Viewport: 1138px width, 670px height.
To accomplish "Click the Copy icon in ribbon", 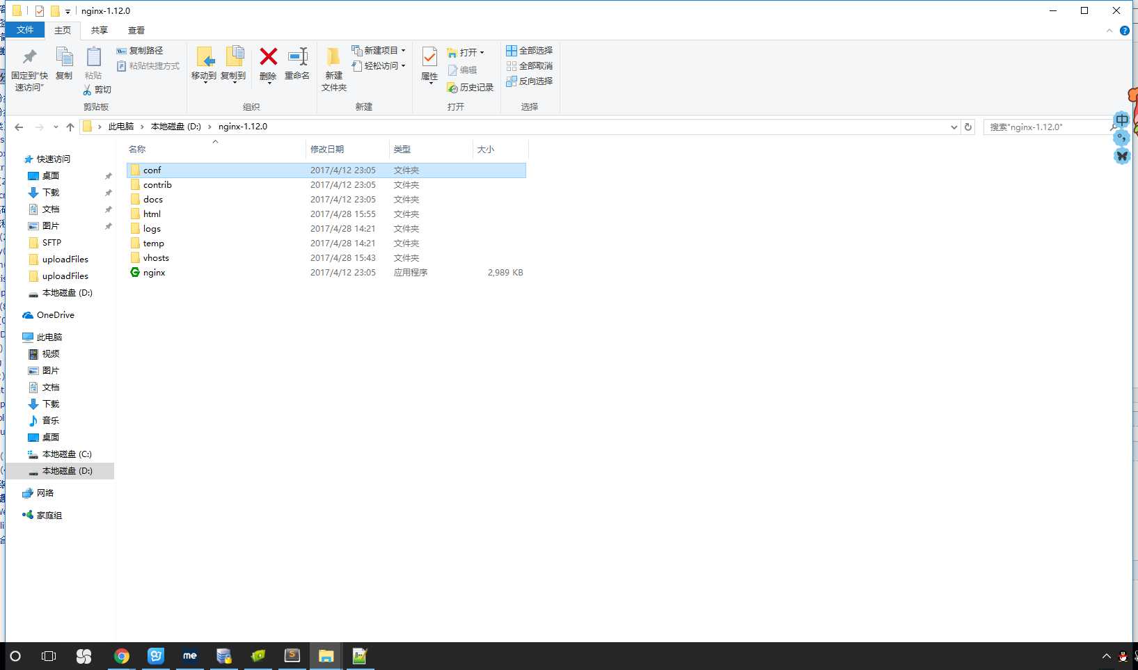I will click(64, 57).
